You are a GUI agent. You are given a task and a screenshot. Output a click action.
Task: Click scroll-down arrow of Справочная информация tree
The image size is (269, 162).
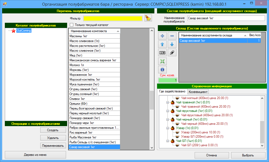tap(262, 146)
